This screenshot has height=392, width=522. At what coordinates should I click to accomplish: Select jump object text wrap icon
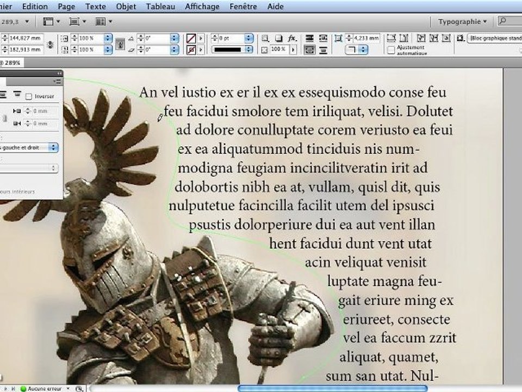323,50
